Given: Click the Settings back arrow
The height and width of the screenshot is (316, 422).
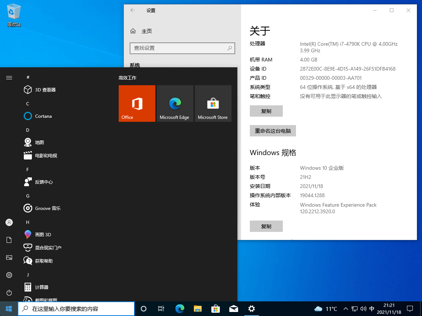Looking at the screenshot, I should coord(133,11).
